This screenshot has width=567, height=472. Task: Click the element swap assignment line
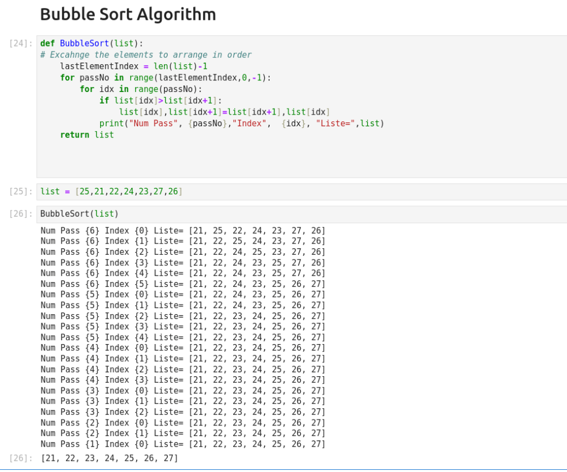[224, 112]
